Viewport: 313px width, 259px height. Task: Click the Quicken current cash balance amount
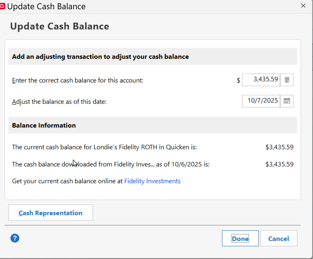coord(279,147)
